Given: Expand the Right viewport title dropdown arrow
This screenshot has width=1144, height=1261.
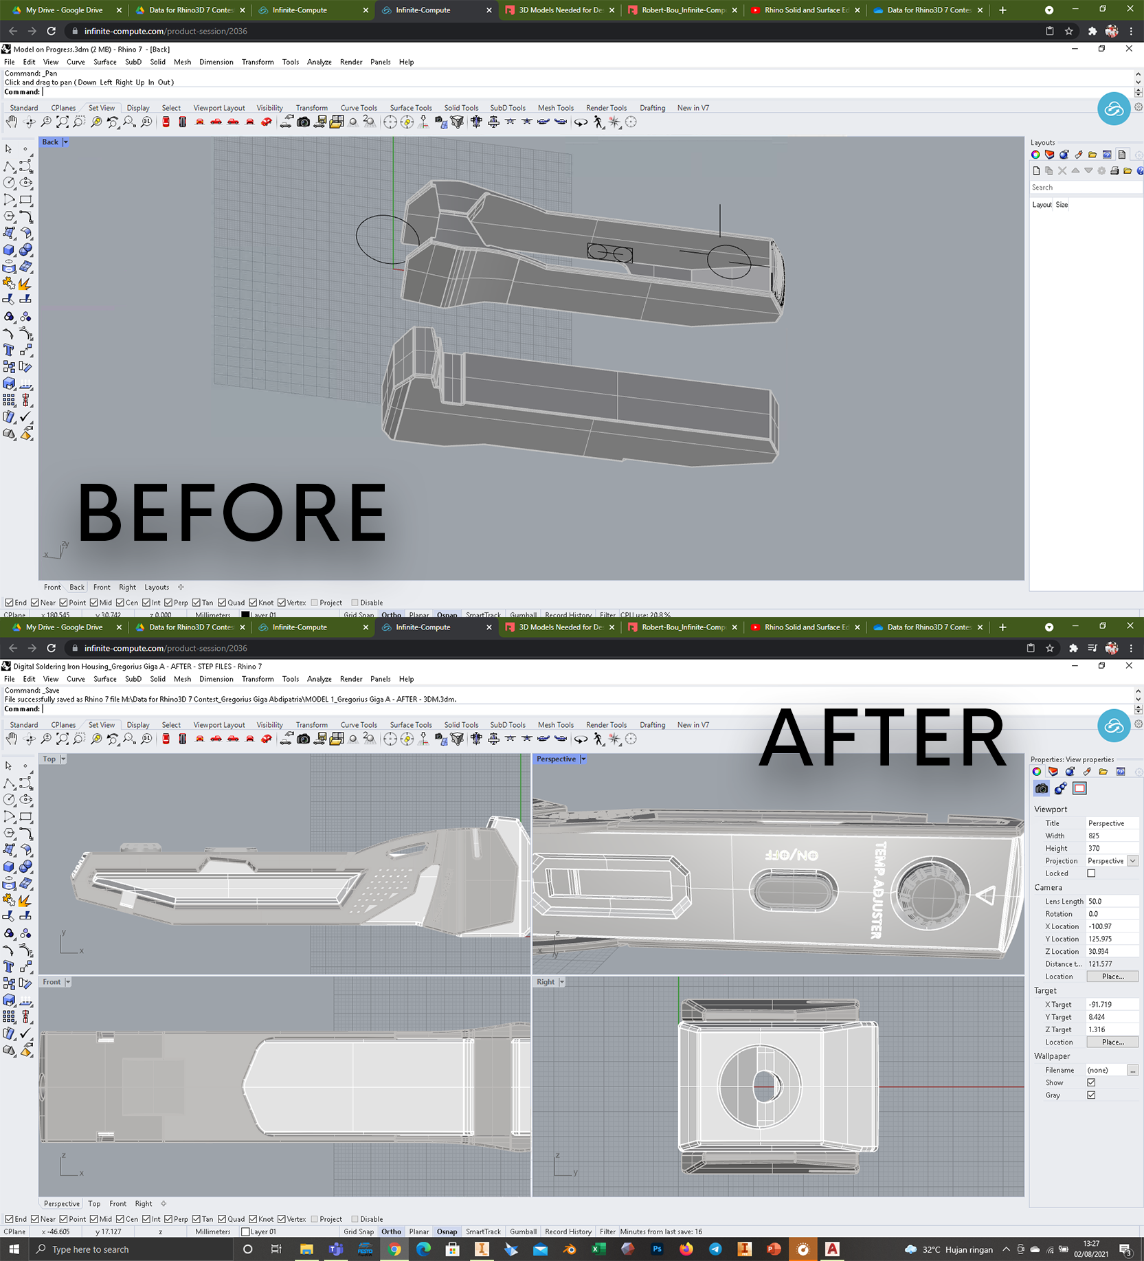Looking at the screenshot, I should click(x=561, y=982).
